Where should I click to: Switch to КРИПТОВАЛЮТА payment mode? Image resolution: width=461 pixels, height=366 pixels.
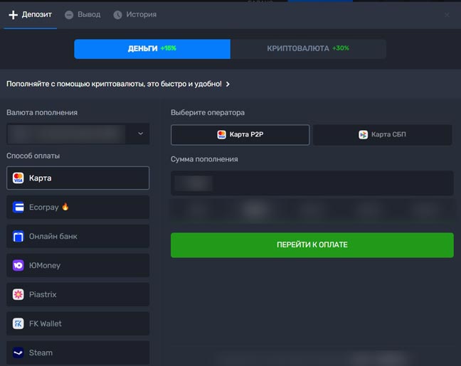coord(308,48)
